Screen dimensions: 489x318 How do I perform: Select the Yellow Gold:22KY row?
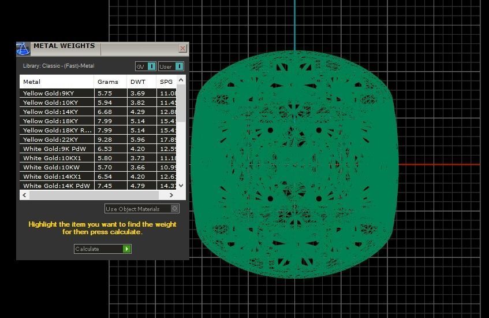point(98,140)
